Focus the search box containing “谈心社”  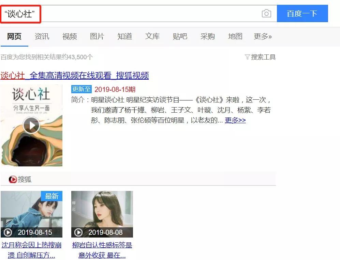point(138,14)
